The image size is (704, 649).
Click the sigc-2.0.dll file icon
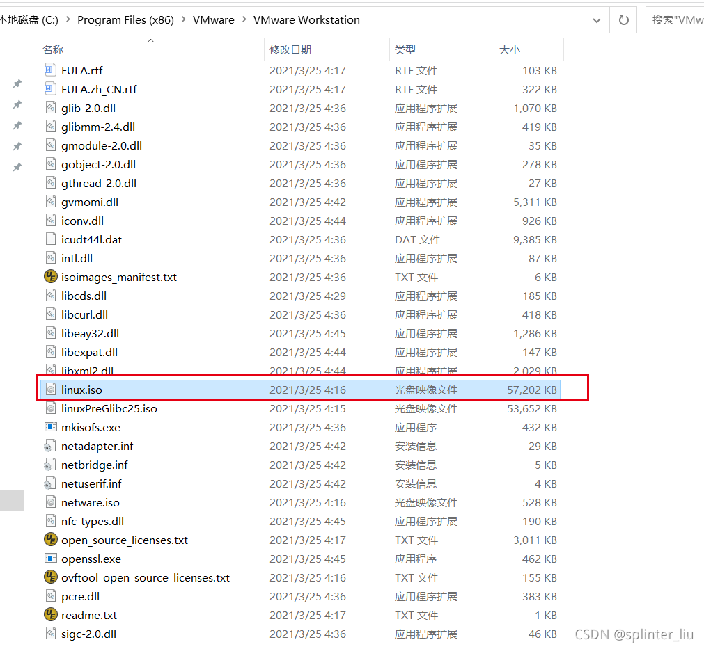[x=51, y=633]
